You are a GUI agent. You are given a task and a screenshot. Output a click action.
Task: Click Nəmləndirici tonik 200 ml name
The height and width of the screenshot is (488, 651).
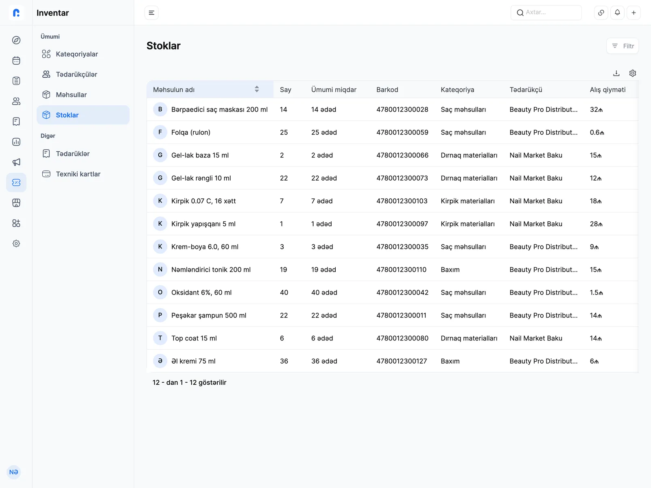211,270
